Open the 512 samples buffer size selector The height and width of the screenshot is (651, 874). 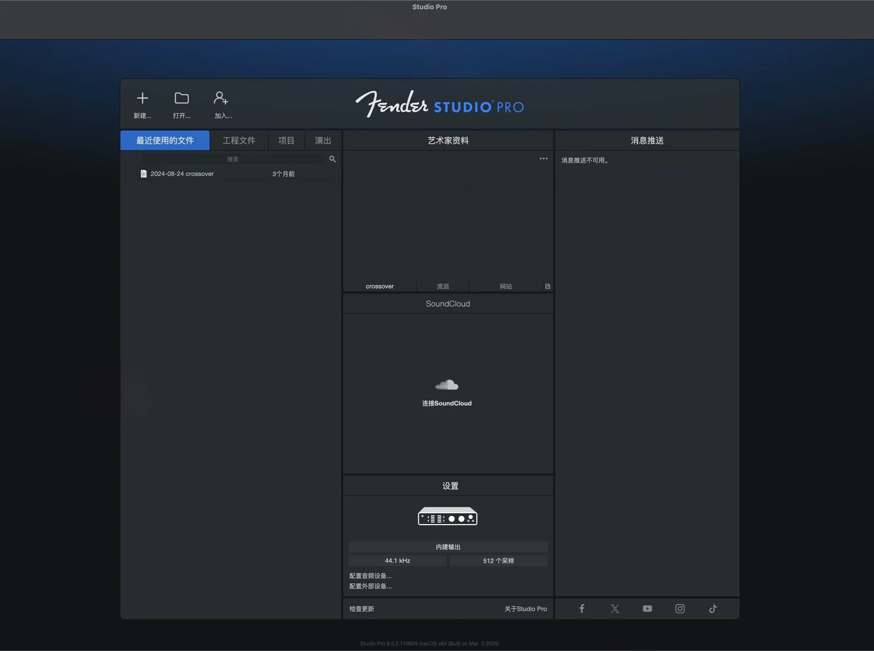tap(498, 561)
